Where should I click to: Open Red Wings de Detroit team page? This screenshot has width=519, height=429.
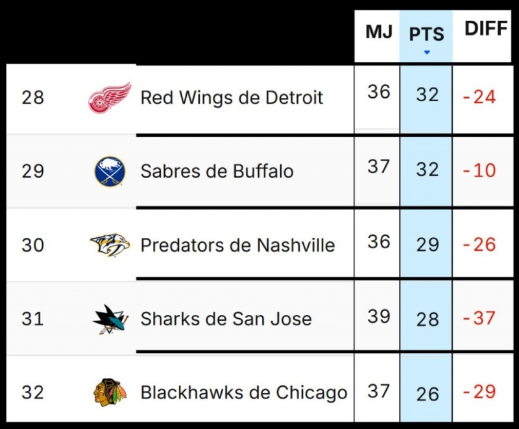[x=232, y=98]
